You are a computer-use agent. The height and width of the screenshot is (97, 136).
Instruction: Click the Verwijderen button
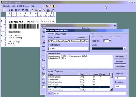(120, 67)
